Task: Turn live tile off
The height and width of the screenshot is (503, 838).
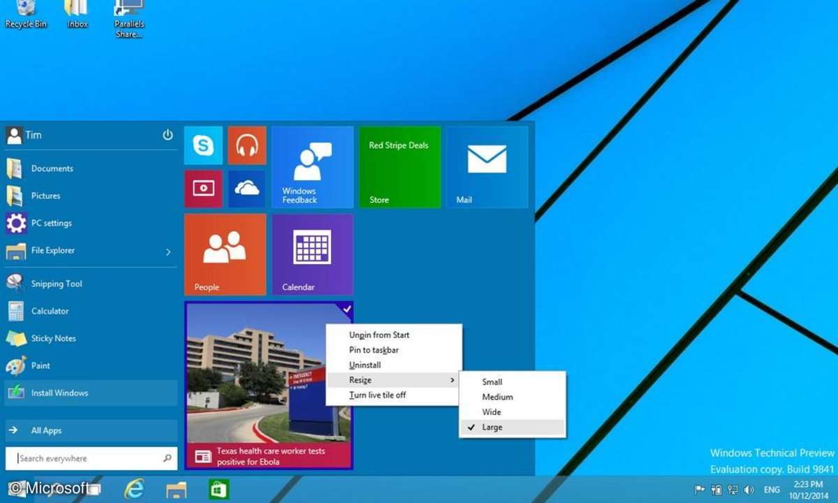Action: [x=394, y=395]
